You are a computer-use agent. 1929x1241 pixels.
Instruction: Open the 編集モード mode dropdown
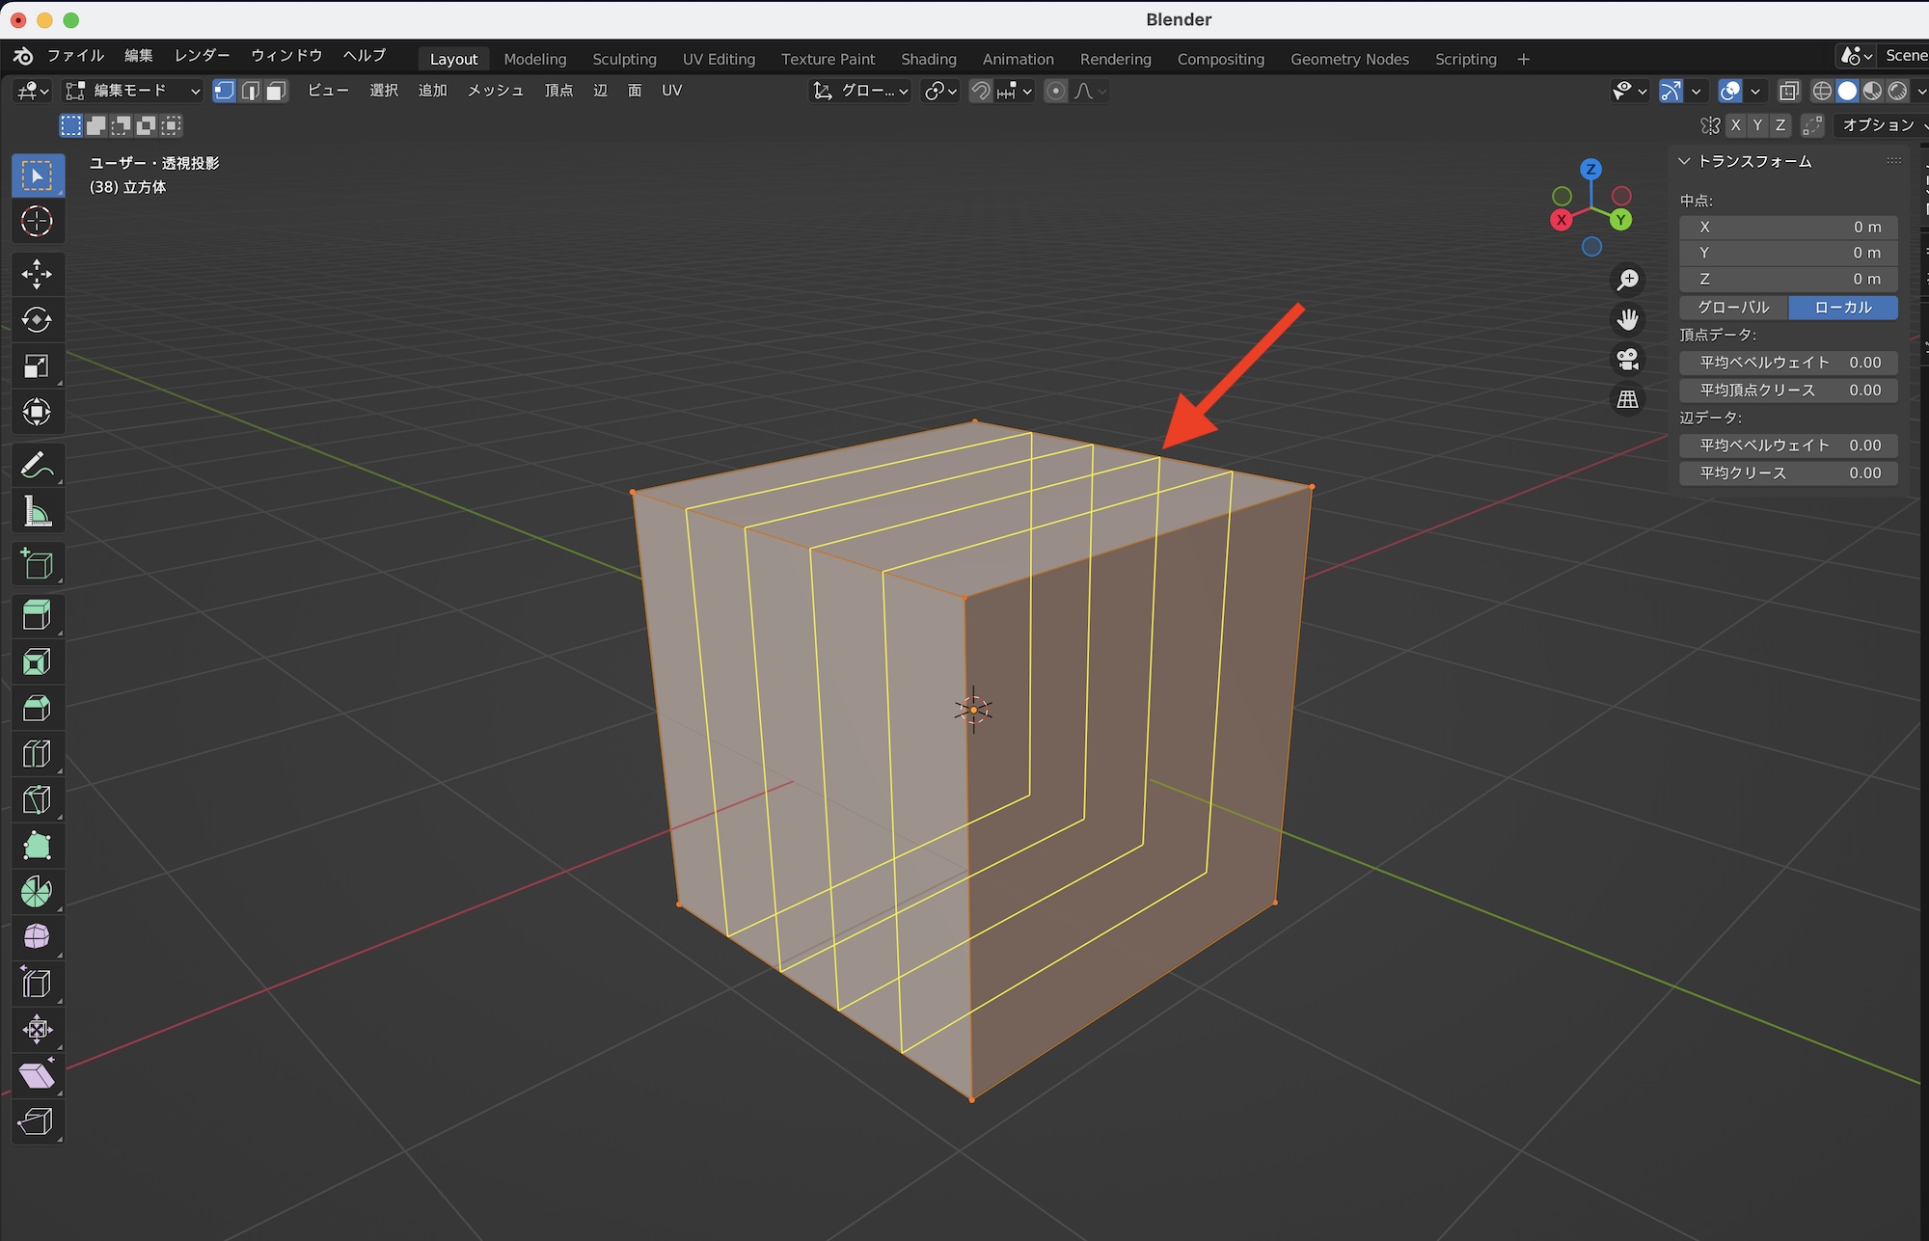pos(132,91)
